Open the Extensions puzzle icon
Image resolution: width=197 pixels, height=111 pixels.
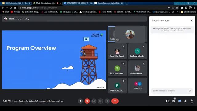click(x=182, y=8)
